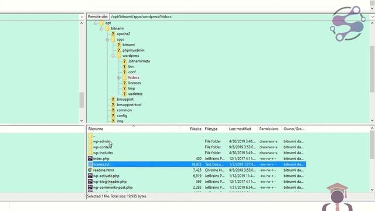Select the apache2 folder in tree
This screenshot has height=211, width=375.
pyautogui.click(x=124, y=34)
